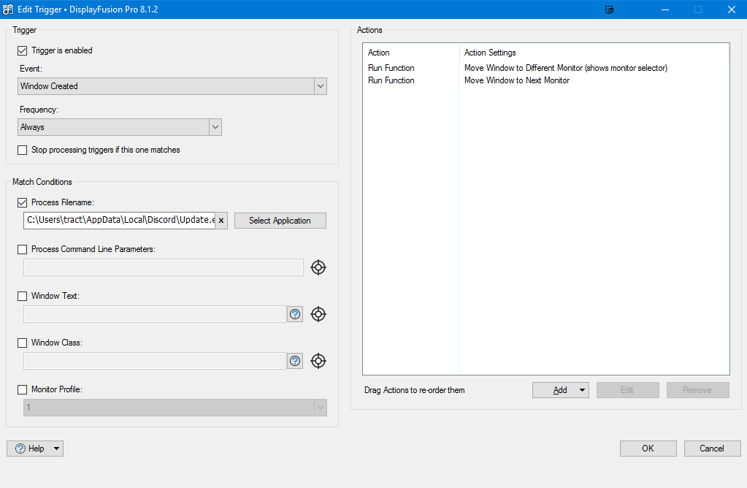Open the Help menu button
Viewport: 747px width, 488px height.
pos(35,449)
